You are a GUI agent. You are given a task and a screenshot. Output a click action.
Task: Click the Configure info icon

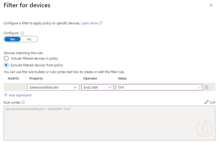coord(22,33)
